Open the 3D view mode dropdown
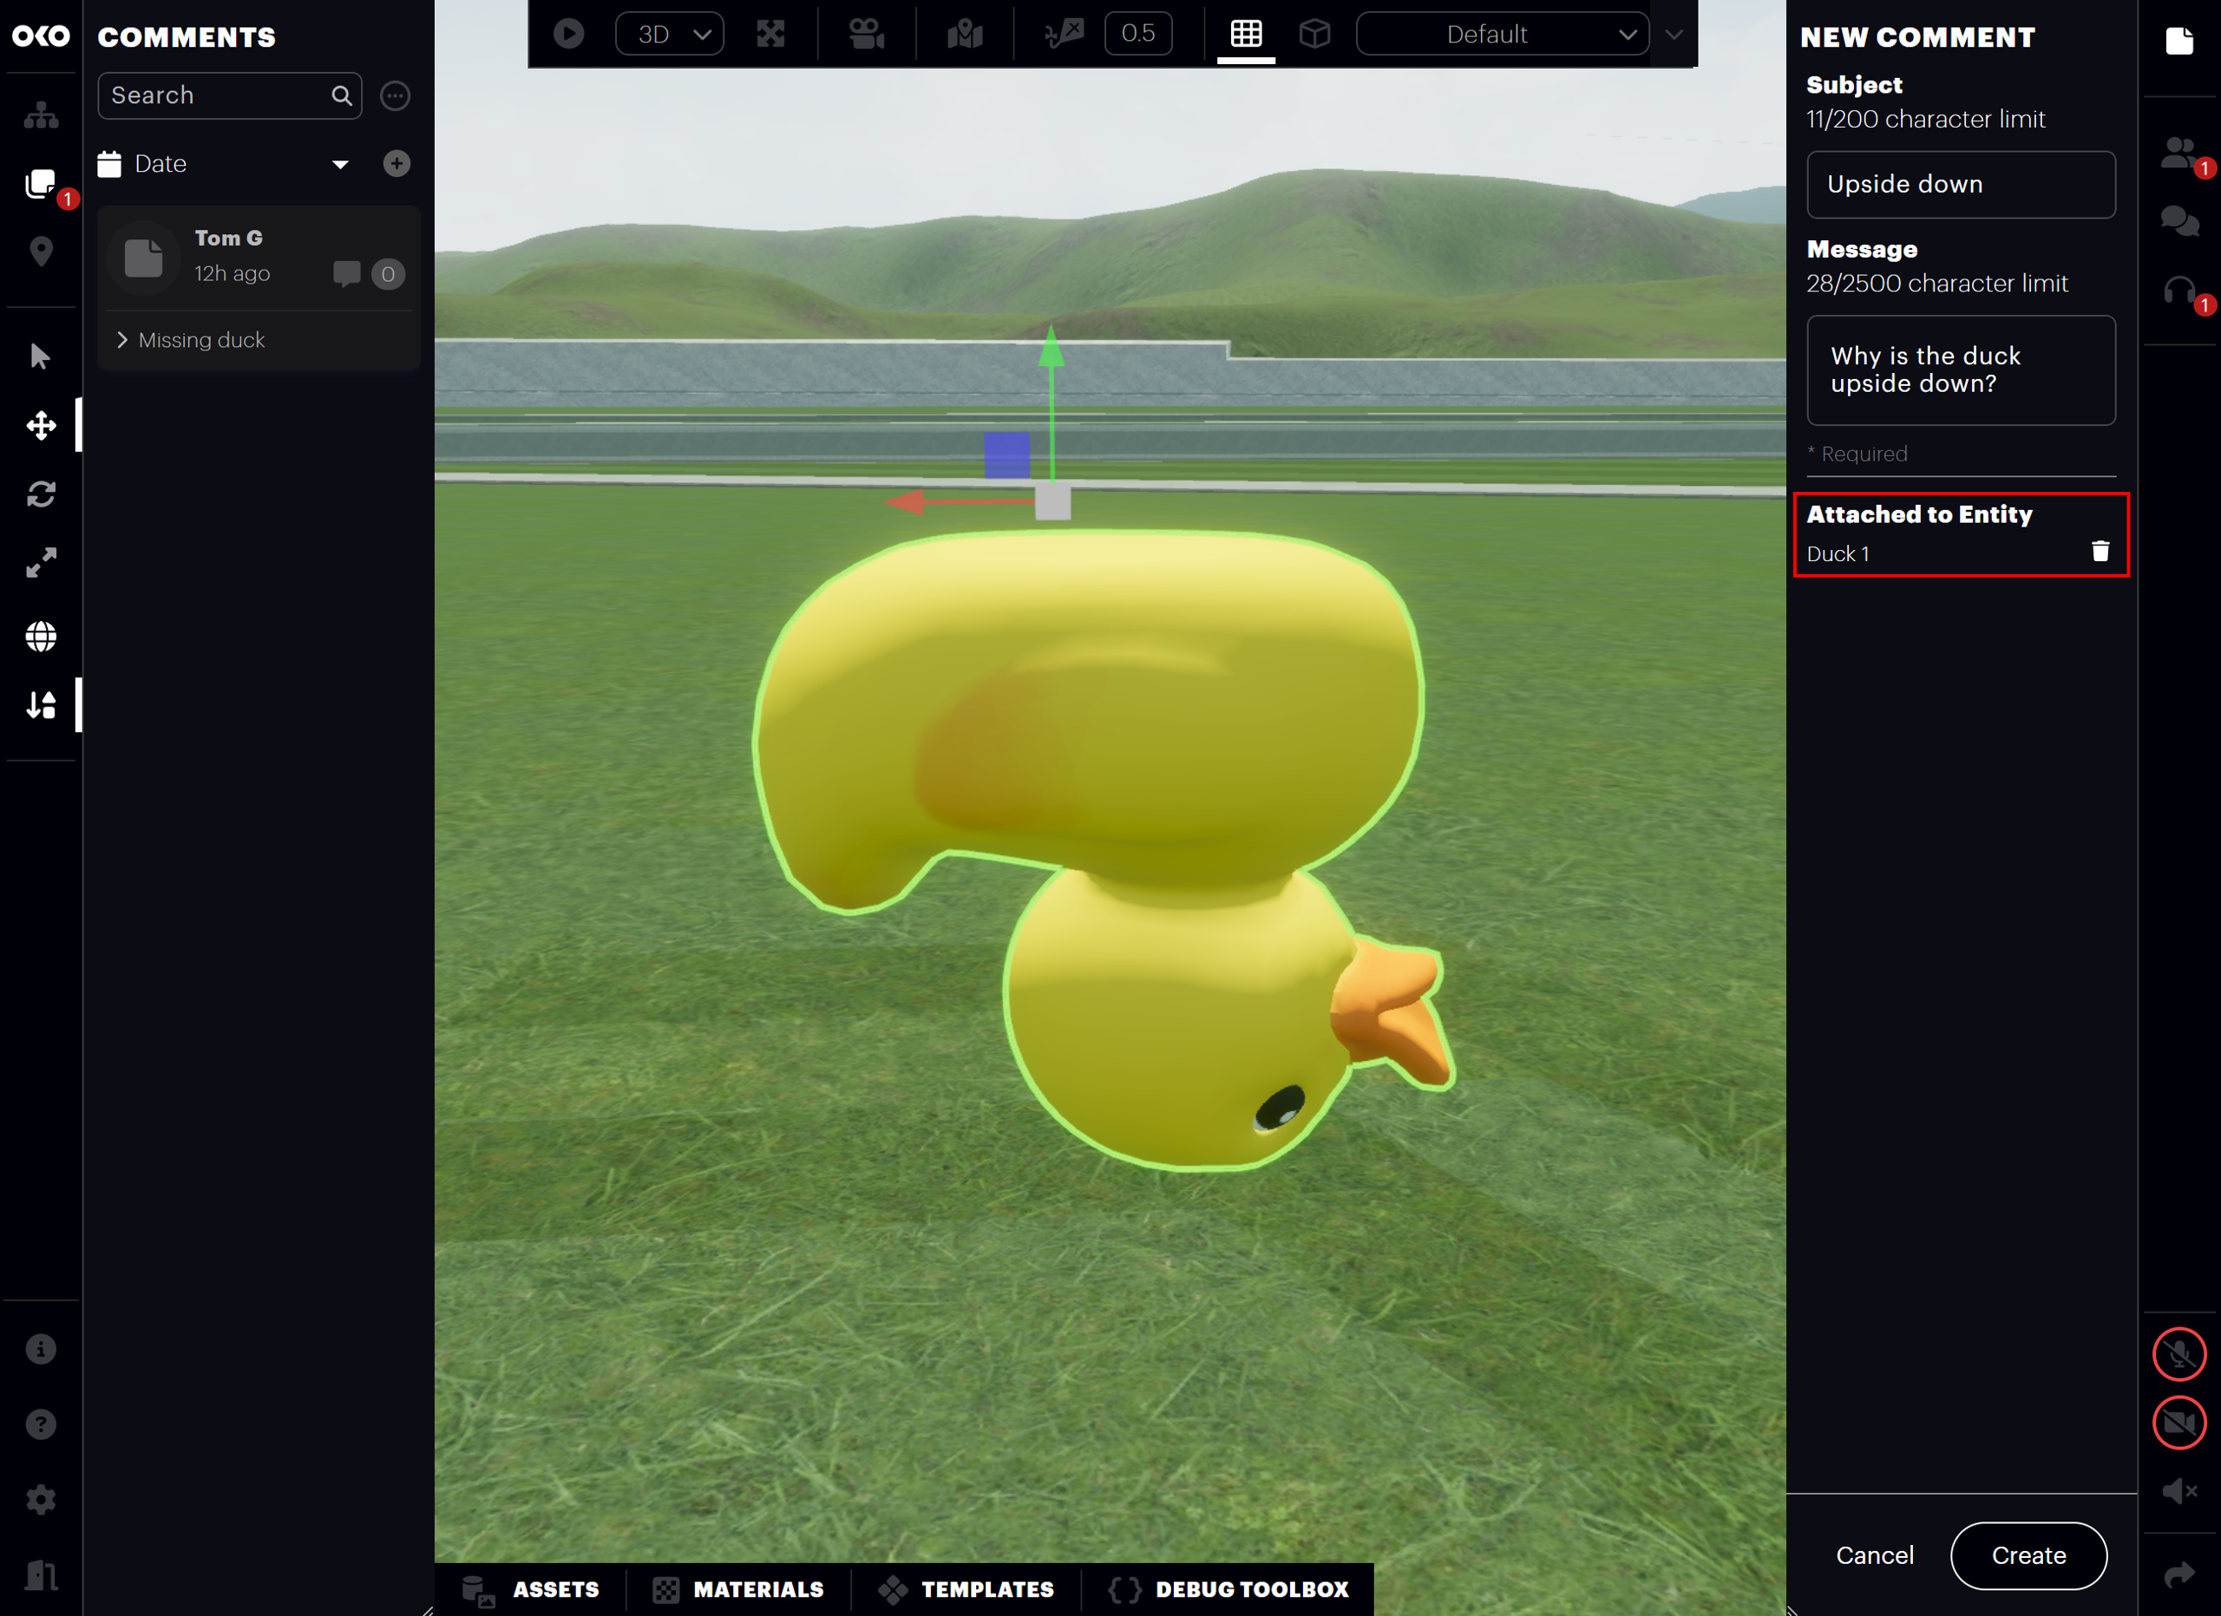The image size is (2221, 1616). tap(670, 34)
